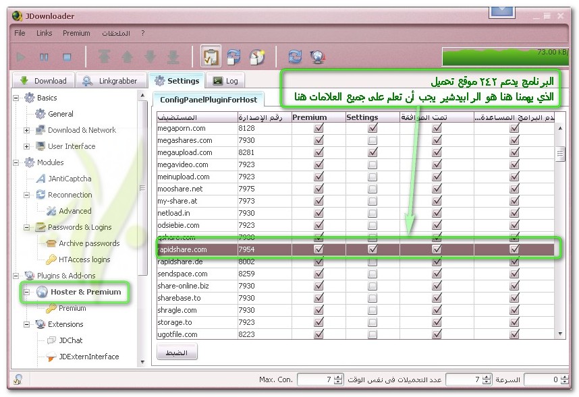Switch to the Log tab
Image resolution: width=579 pixels, height=397 pixels.
[225, 81]
